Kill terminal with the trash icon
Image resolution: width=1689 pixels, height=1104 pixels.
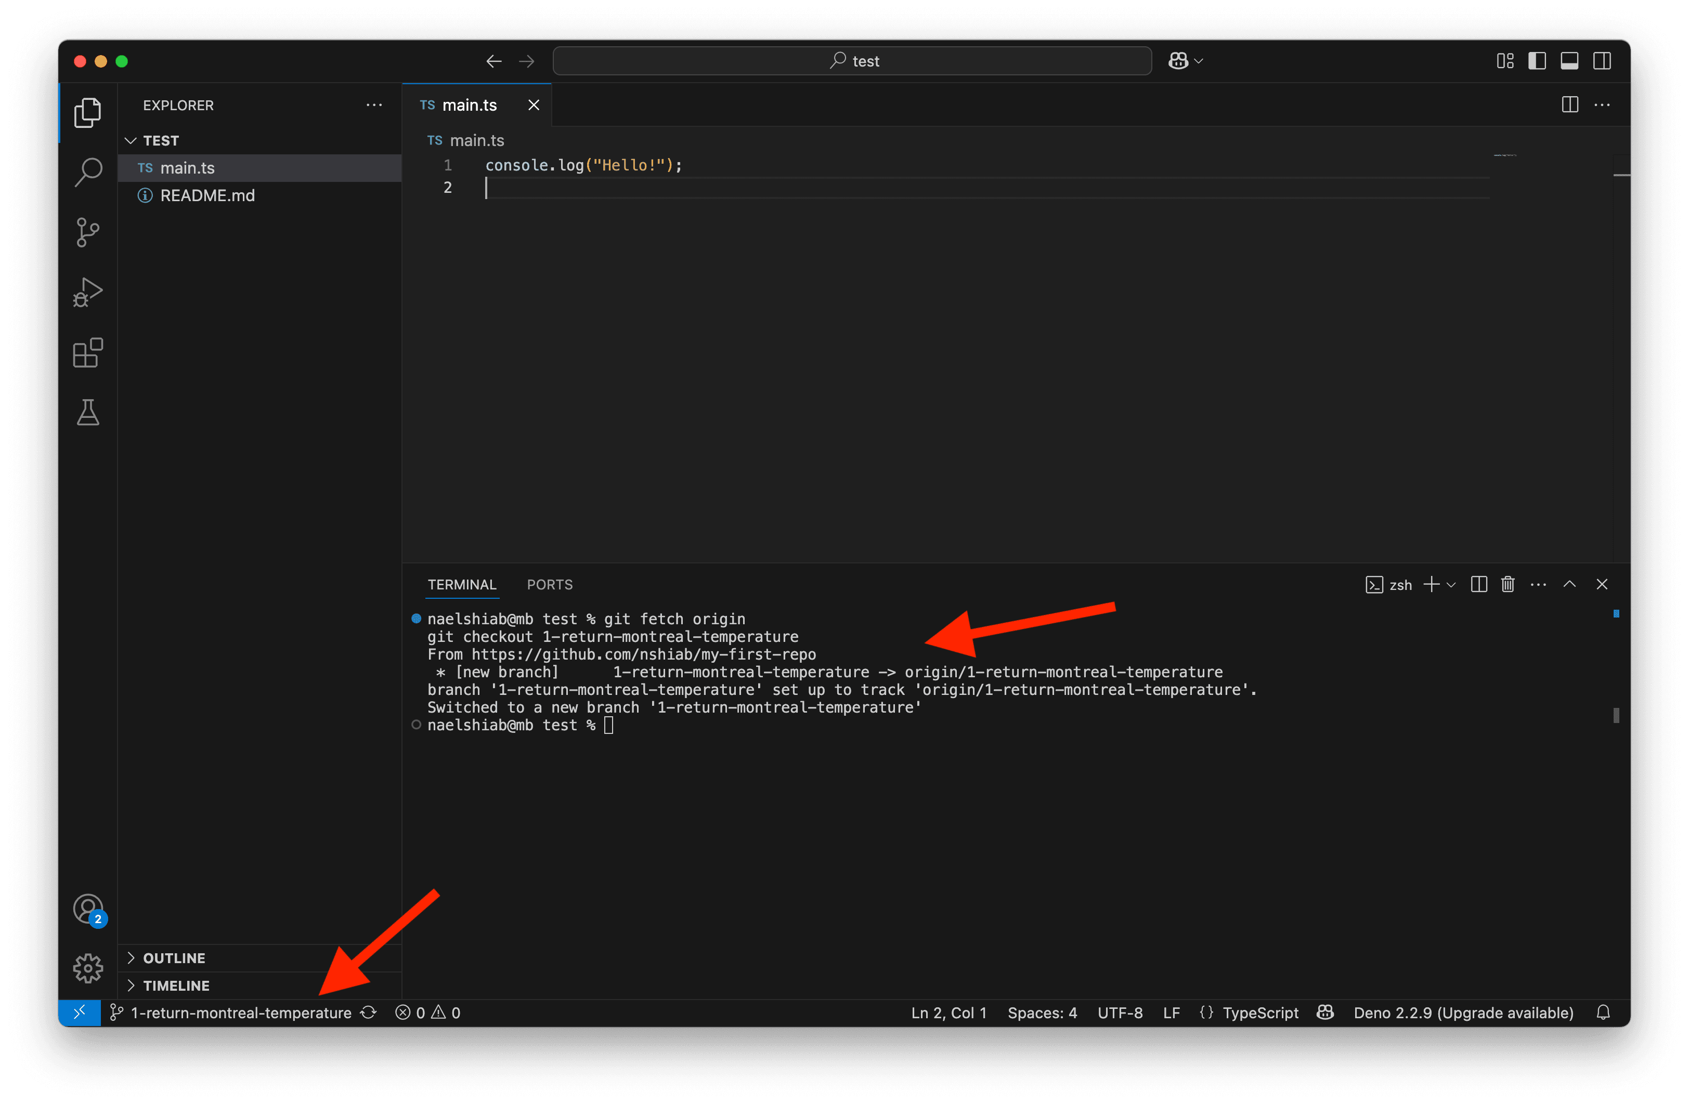(x=1508, y=585)
